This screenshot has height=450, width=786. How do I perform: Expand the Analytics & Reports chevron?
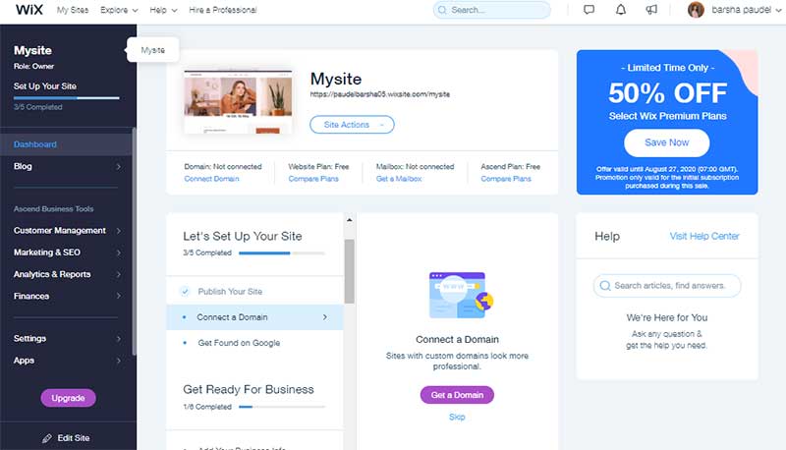pyautogui.click(x=118, y=274)
